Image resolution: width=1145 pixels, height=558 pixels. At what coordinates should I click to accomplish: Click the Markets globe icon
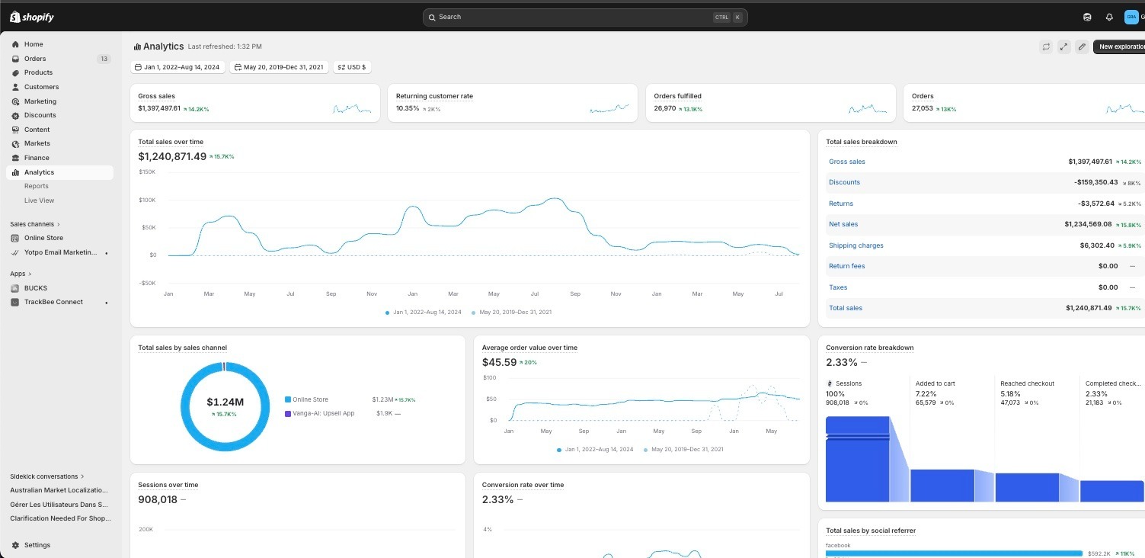click(15, 143)
